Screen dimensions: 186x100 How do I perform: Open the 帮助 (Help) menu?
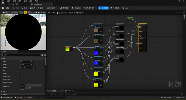tap(36, 1)
